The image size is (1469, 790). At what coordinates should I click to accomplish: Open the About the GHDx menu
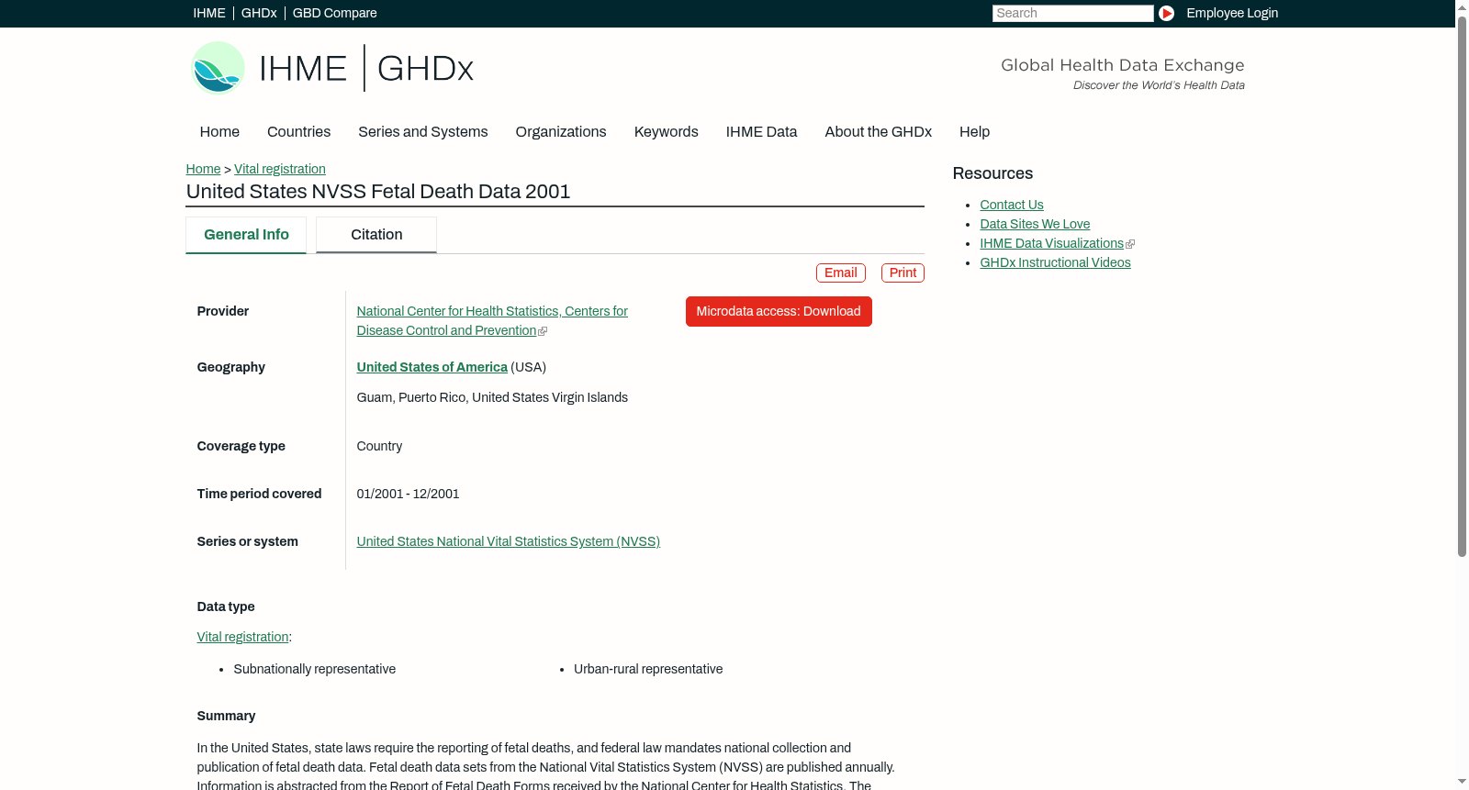point(879,132)
